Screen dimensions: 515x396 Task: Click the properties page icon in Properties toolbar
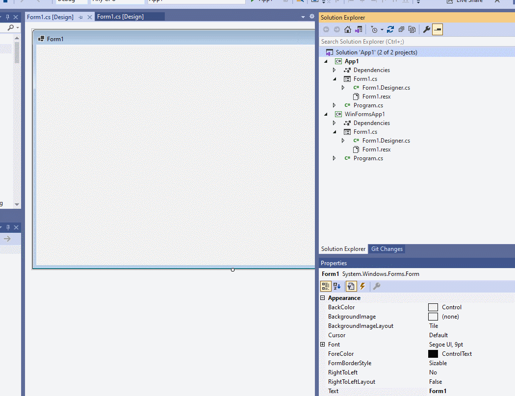[352, 286]
